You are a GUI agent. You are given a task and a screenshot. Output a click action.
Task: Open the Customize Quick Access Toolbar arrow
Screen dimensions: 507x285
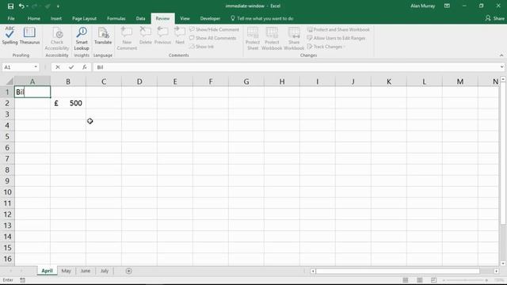click(58, 6)
